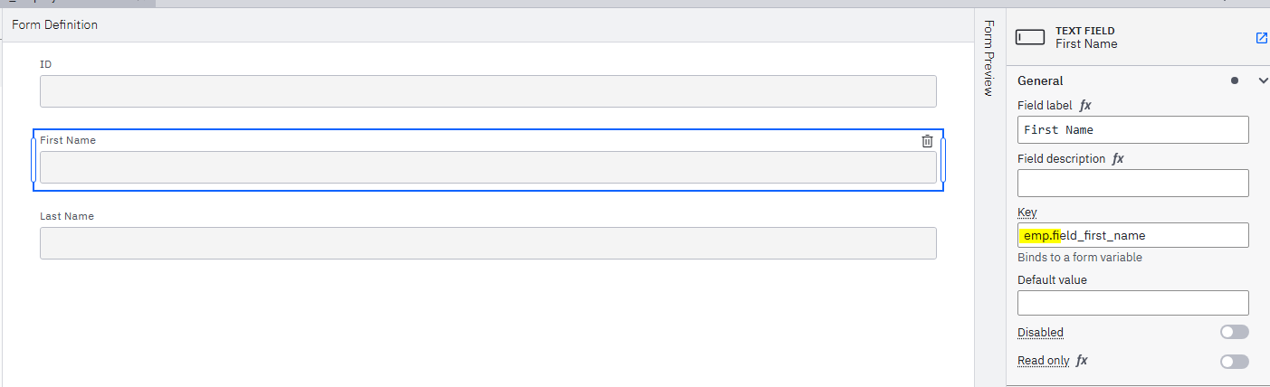Open the Form Preview side tab

pos(988,57)
